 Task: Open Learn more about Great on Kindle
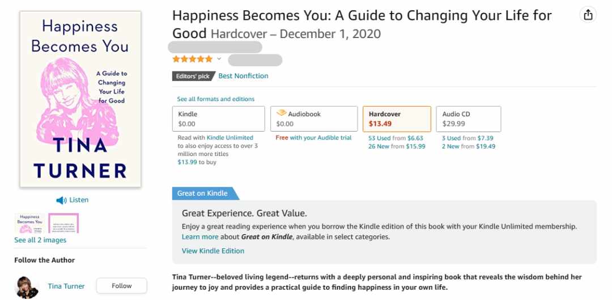point(200,236)
